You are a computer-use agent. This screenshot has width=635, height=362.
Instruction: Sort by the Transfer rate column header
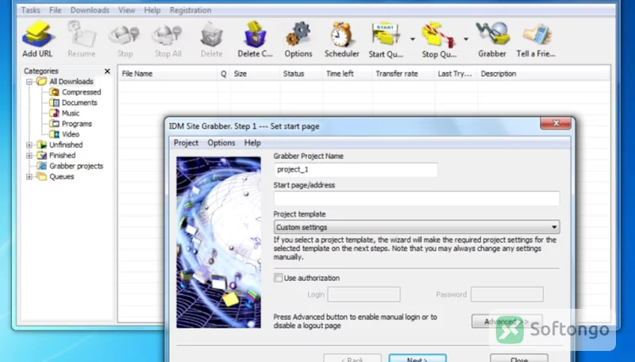point(404,74)
